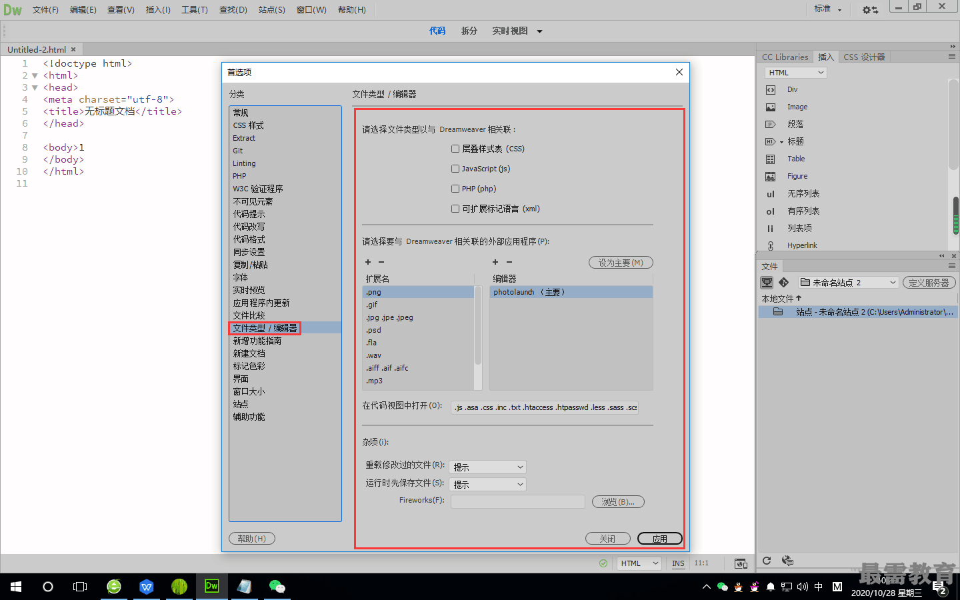The width and height of the screenshot is (960, 600).
Task: Enable 可扩展标记语言 (xml) checkbox
Action: point(455,209)
